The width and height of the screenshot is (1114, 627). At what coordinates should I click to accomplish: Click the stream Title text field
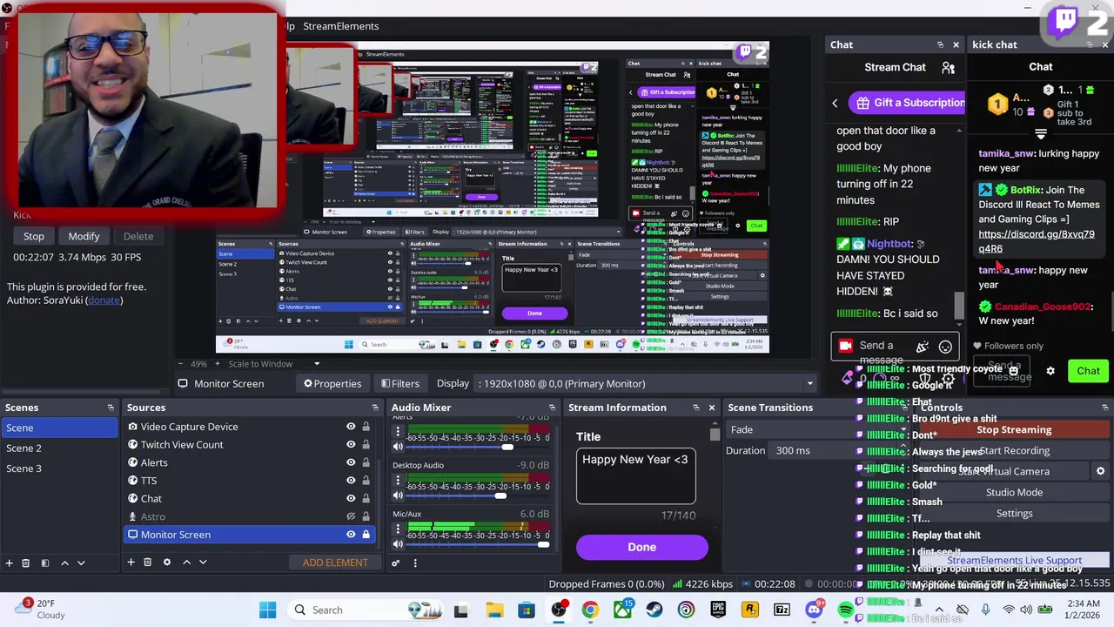click(x=635, y=476)
